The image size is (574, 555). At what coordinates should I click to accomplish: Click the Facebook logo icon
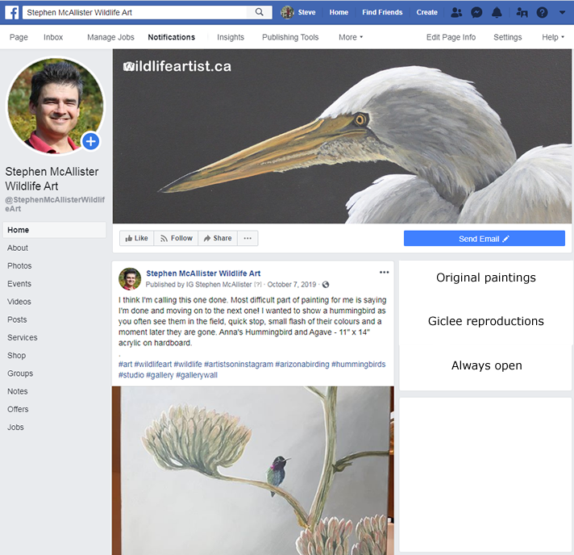[x=13, y=12]
